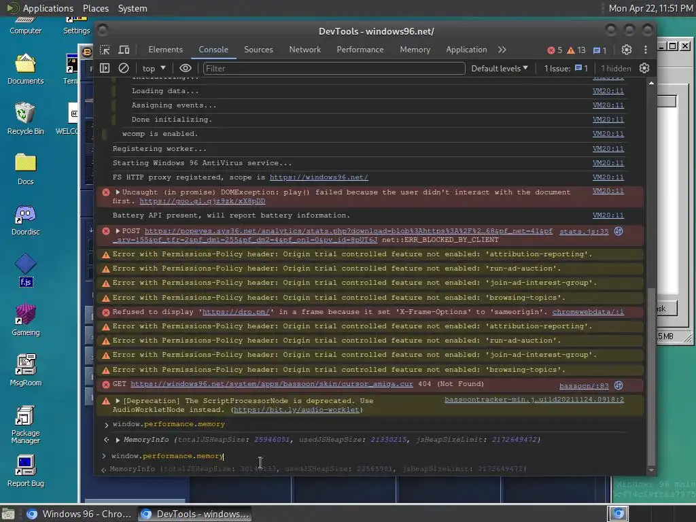Screen dimensions: 696x522
Task: Open the System menu
Action: [133, 8]
